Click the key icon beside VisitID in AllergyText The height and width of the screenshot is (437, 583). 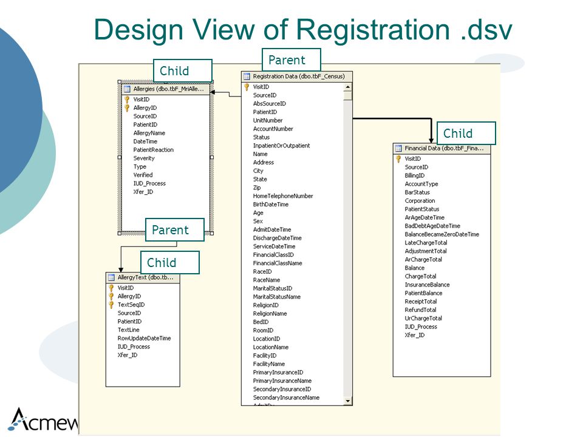(111, 288)
